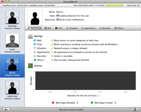
Task: Click text 'Screen is recorded.'
Action: (63, 56)
